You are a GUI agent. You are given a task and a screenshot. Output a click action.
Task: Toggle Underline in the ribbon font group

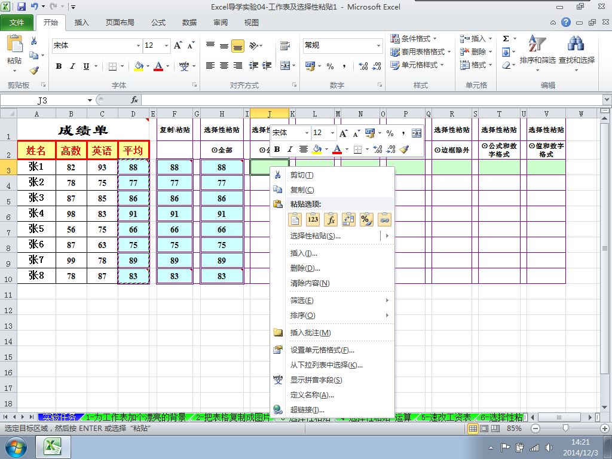pyautogui.click(x=86, y=66)
